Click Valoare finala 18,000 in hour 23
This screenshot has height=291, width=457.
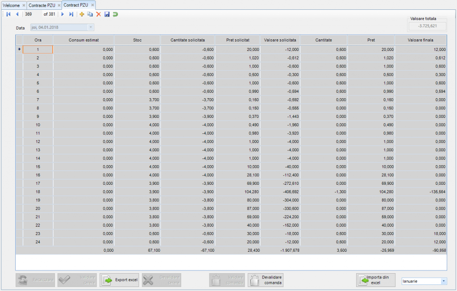pos(420,233)
